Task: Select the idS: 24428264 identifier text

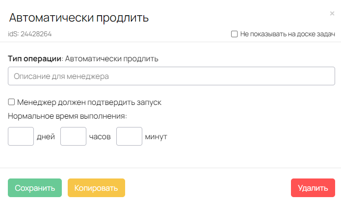Action: tap(30, 34)
